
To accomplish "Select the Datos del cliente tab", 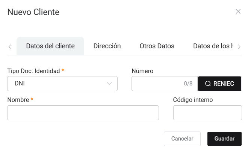I will [50, 46].
